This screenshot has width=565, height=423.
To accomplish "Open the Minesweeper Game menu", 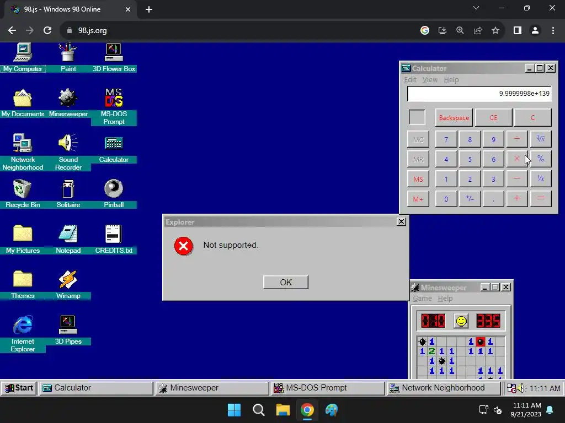I will pos(422,299).
